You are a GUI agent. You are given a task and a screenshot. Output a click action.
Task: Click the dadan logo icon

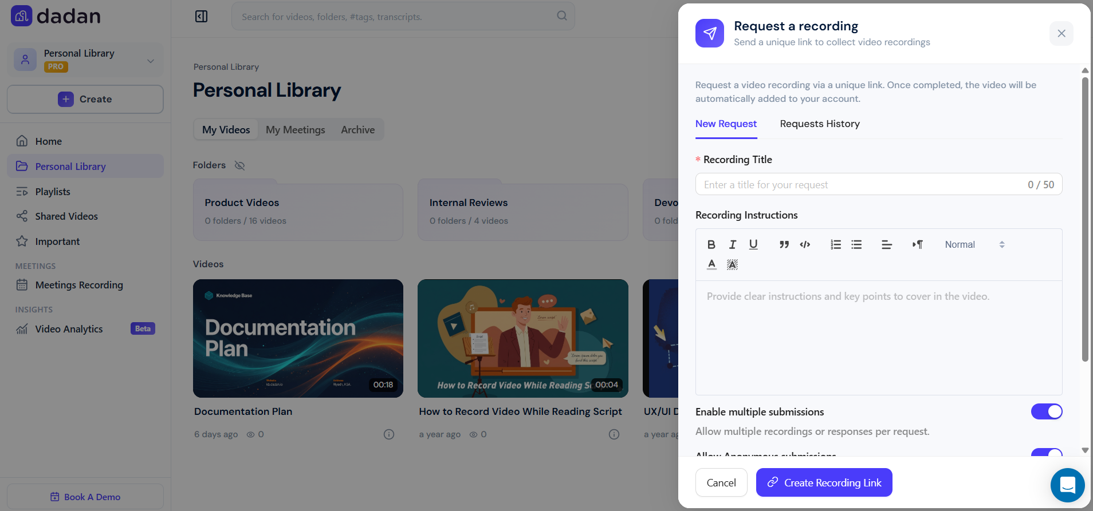tap(22, 16)
